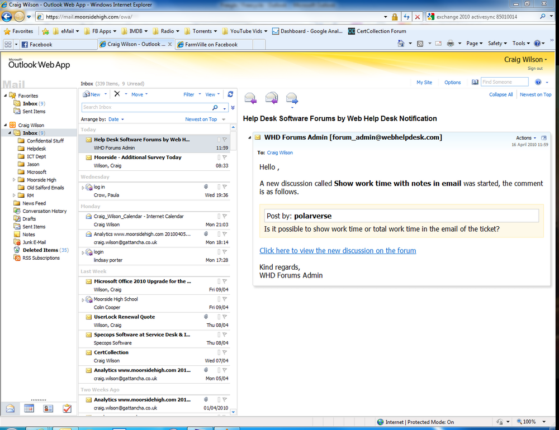This screenshot has width=559, height=430.
Task: Click the message list scrollbar down arrow
Action: [233, 412]
